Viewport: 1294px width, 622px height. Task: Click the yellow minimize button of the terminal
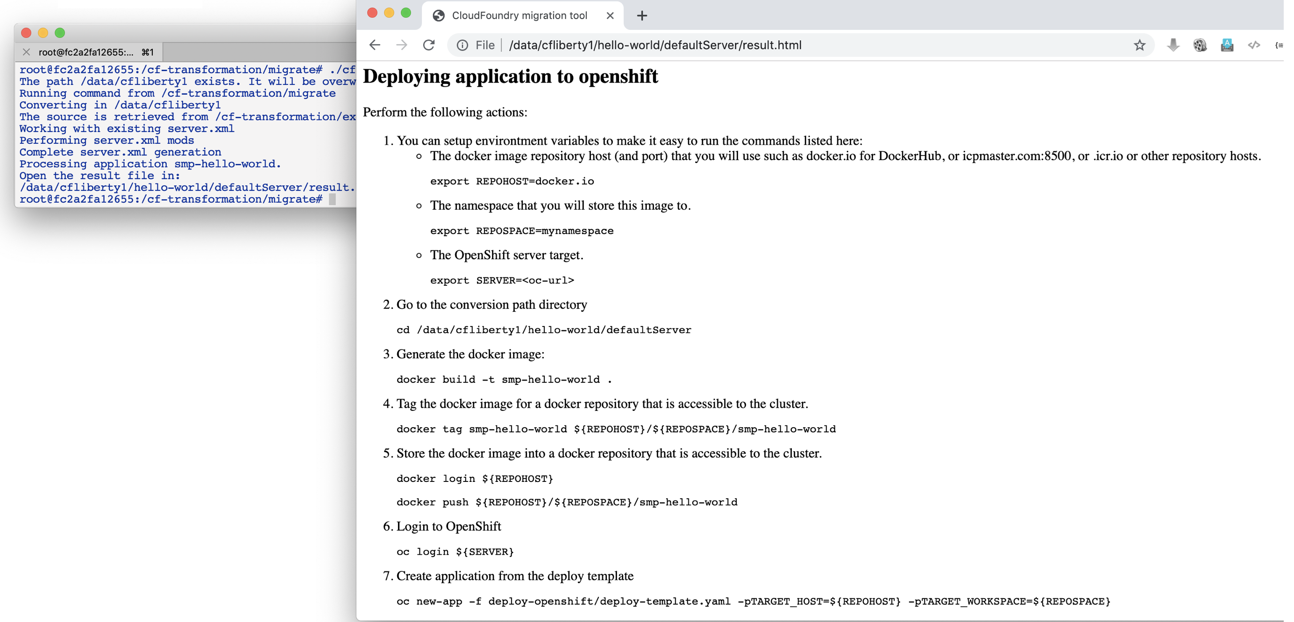tap(43, 33)
